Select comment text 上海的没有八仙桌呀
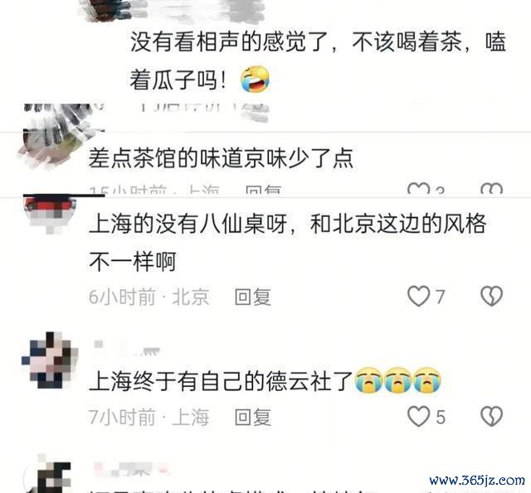 (188, 224)
